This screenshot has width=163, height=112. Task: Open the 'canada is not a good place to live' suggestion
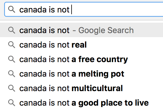pos(81,103)
